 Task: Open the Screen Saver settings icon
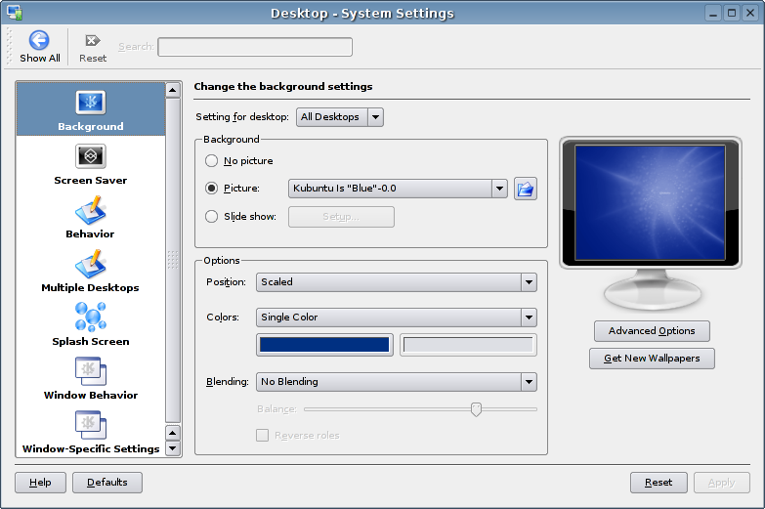91,156
